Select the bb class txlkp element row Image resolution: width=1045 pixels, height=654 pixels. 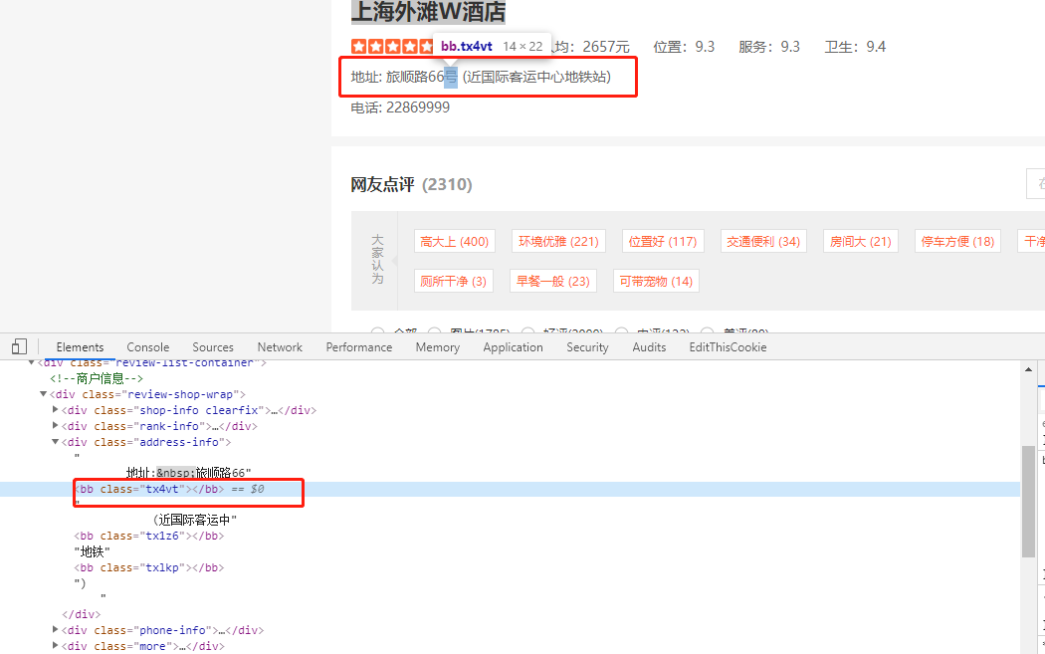[x=149, y=568]
